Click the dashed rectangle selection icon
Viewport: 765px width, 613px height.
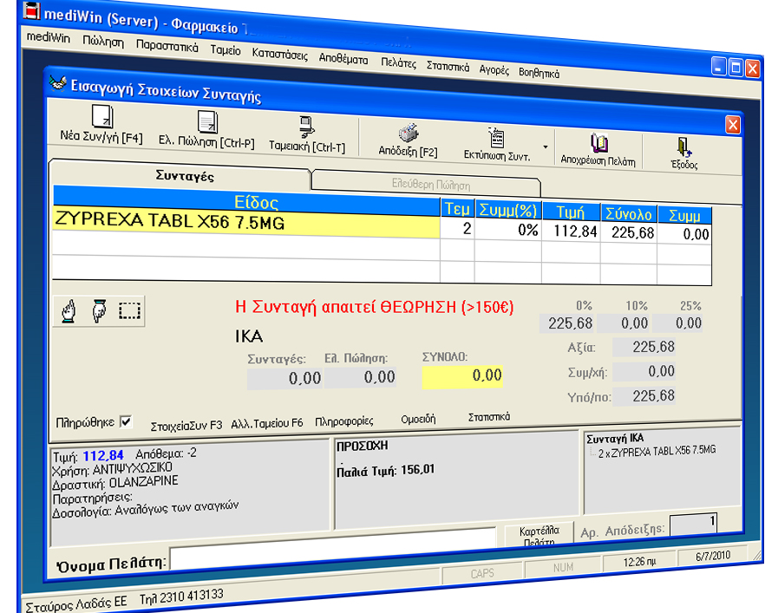[129, 311]
